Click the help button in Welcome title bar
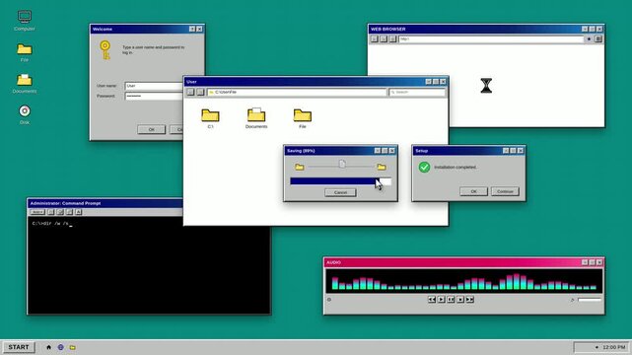632x355 pixels. point(192,29)
